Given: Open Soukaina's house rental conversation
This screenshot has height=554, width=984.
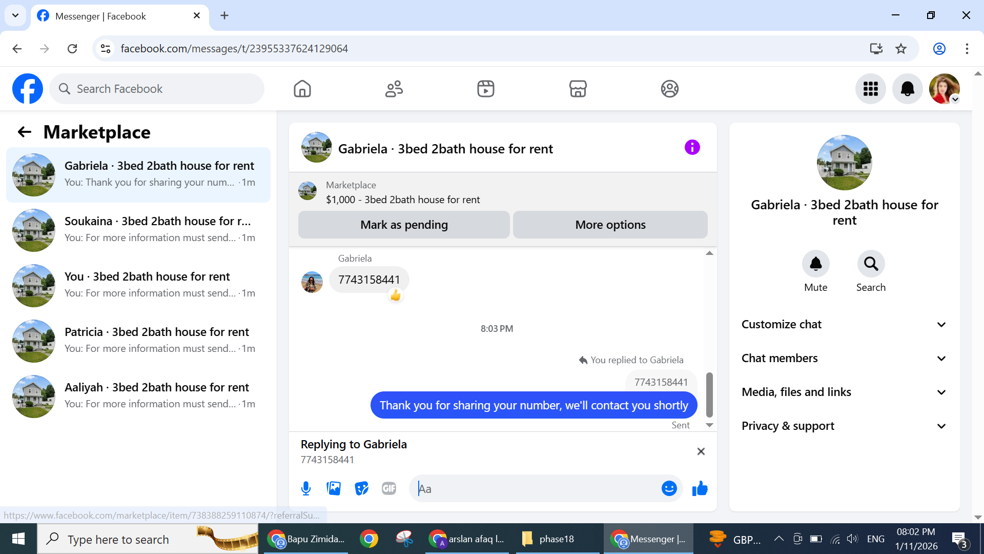Looking at the screenshot, I should (x=138, y=230).
